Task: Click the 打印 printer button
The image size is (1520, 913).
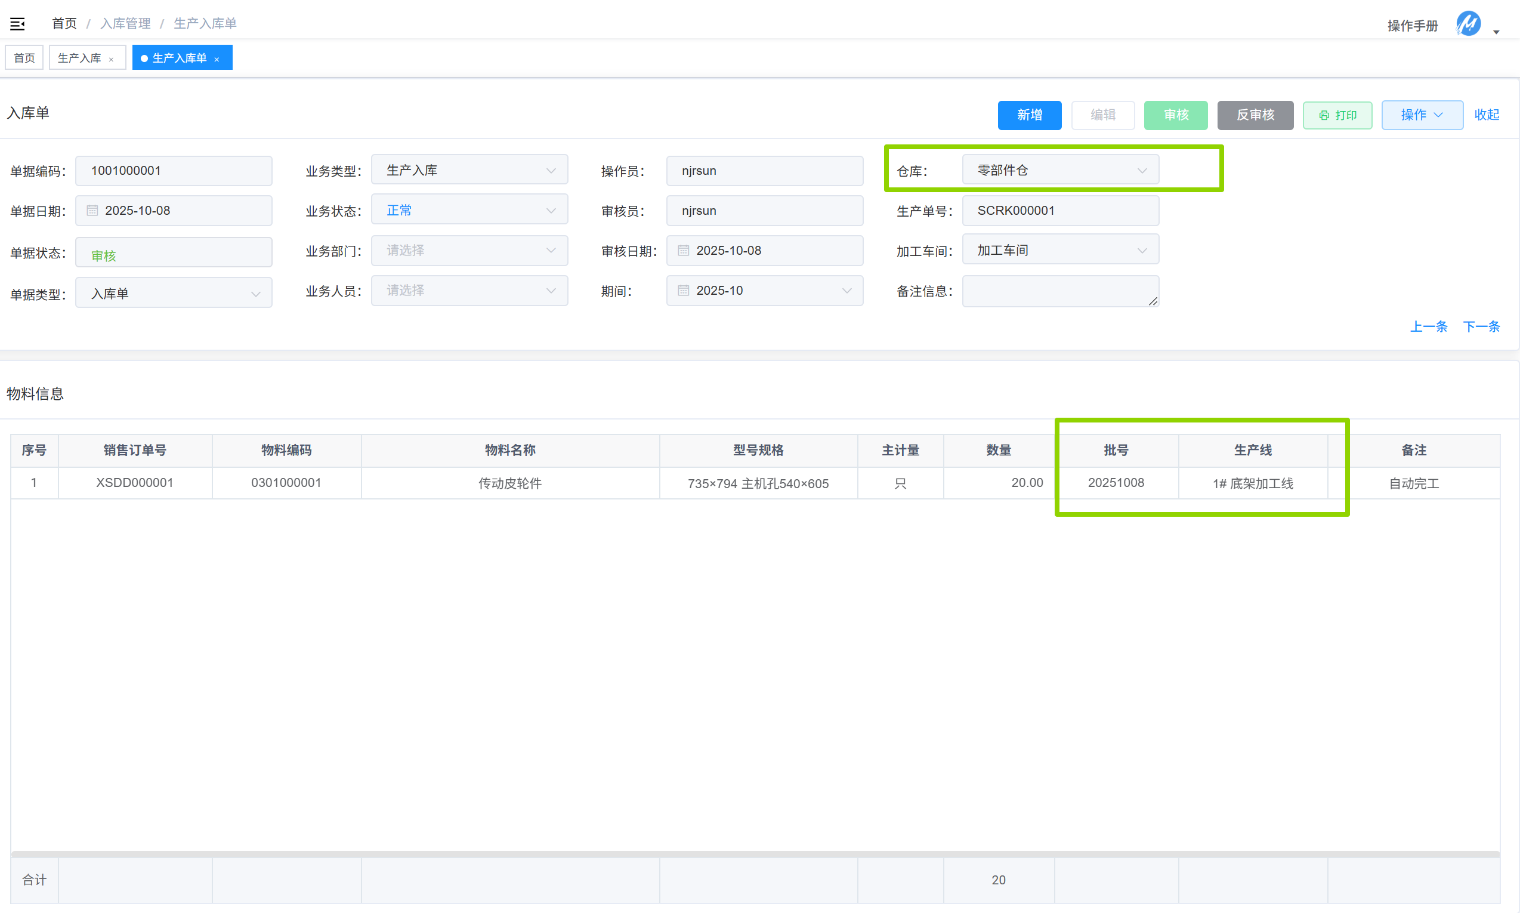Action: coord(1337,115)
